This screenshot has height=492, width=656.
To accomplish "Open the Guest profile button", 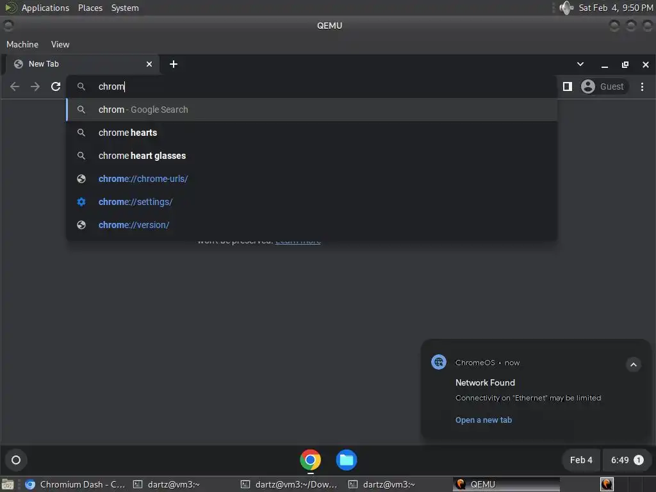I will (x=605, y=86).
